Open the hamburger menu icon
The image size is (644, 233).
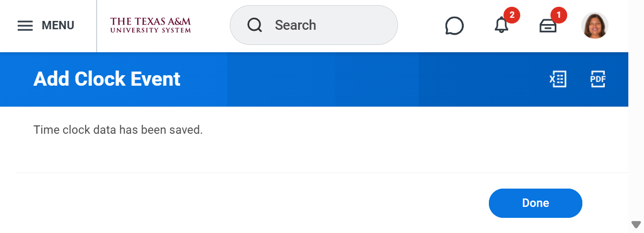[25, 26]
